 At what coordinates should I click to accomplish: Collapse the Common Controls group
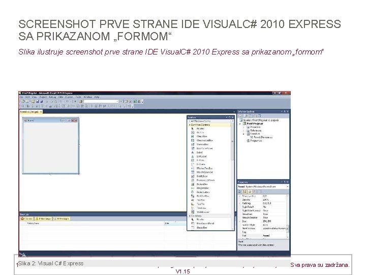pos(189,125)
